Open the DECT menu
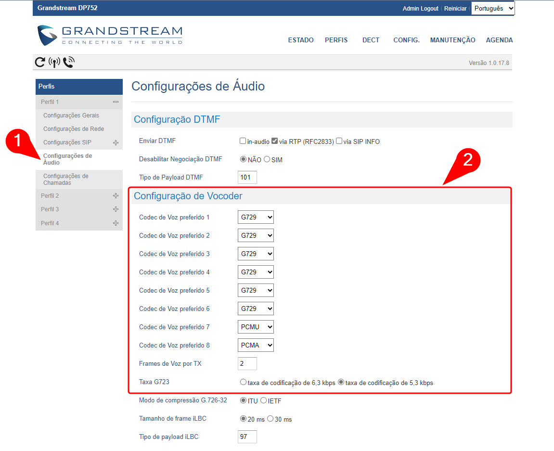Image resolution: width=554 pixels, height=451 pixels. [371, 40]
